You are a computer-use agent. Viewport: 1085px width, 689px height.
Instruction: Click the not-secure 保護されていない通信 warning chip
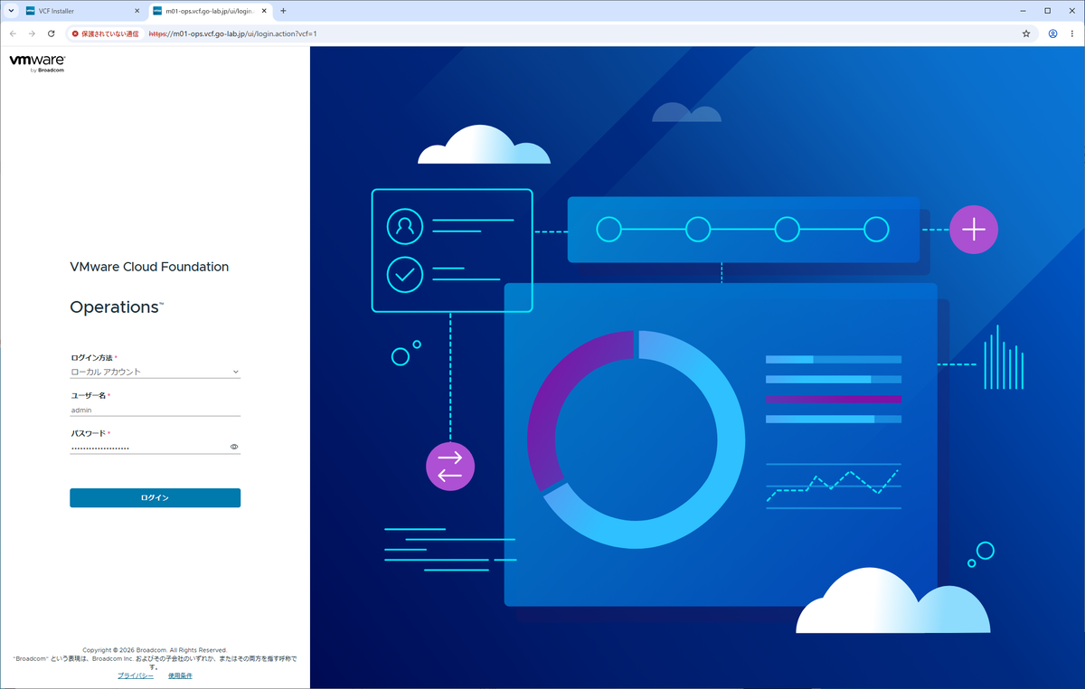105,33
